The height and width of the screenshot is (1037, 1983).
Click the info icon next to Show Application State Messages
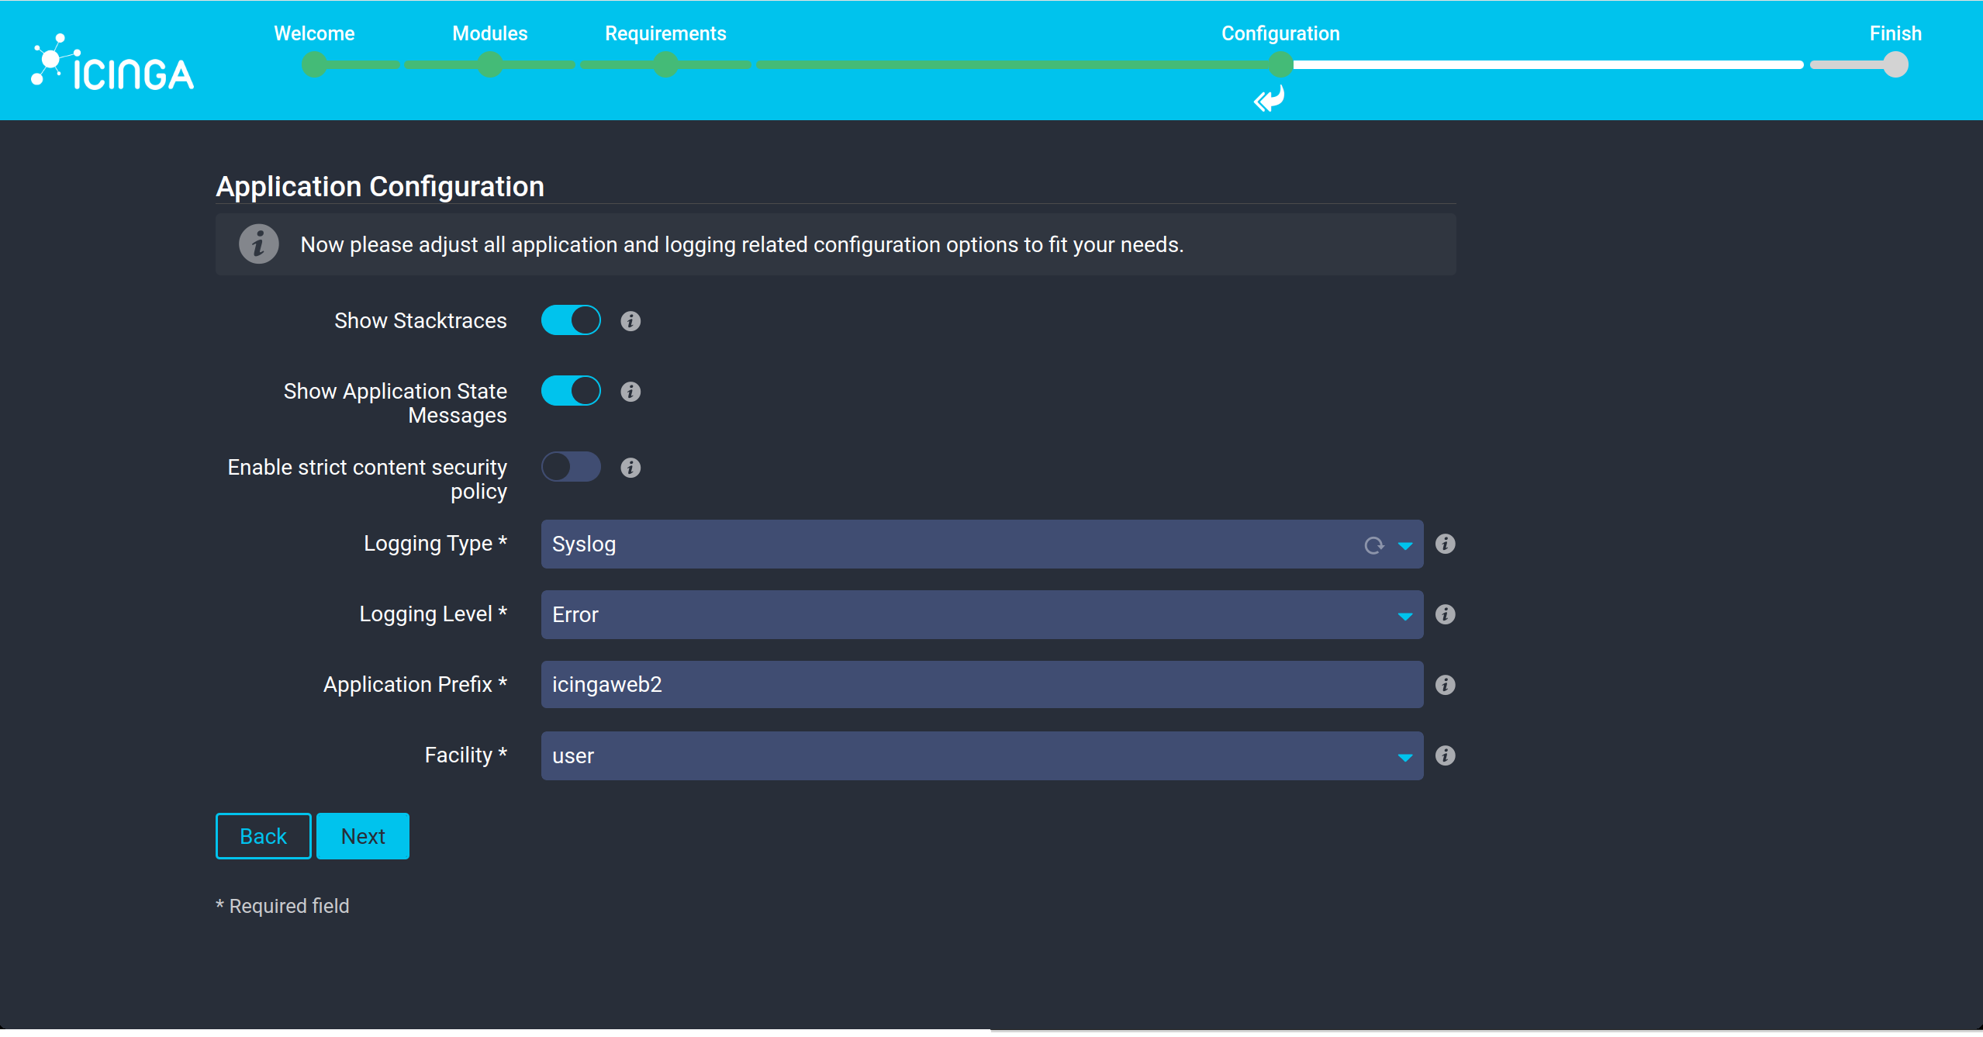(630, 389)
